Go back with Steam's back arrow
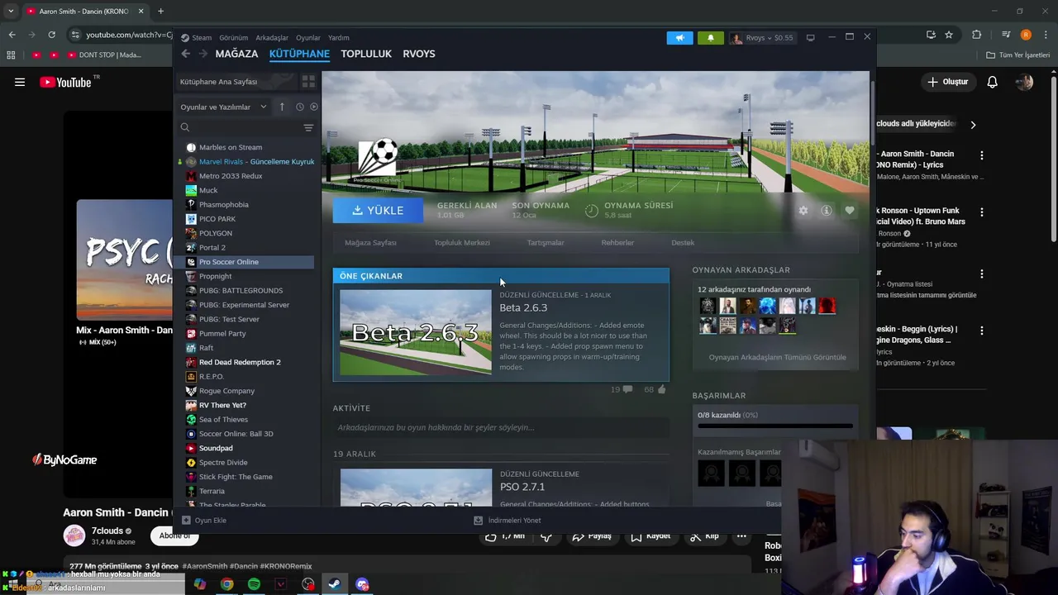 click(x=185, y=54)
